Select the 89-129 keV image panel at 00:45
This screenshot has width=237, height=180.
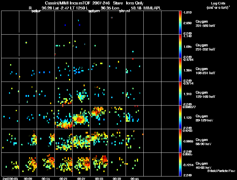pos(134,117)
